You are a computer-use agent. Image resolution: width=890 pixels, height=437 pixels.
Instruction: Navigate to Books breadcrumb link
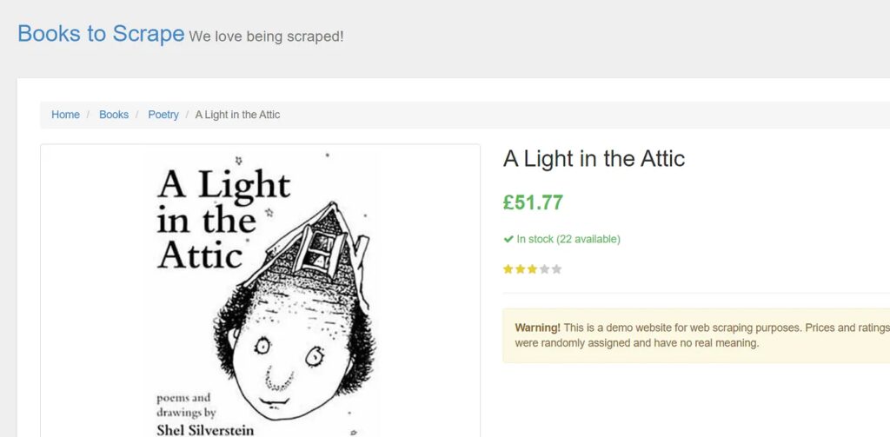[x=114, y=115]
